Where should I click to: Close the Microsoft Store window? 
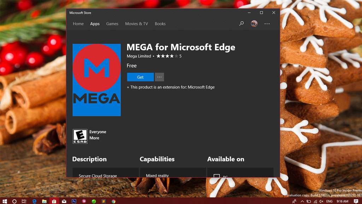click(274, 13)
